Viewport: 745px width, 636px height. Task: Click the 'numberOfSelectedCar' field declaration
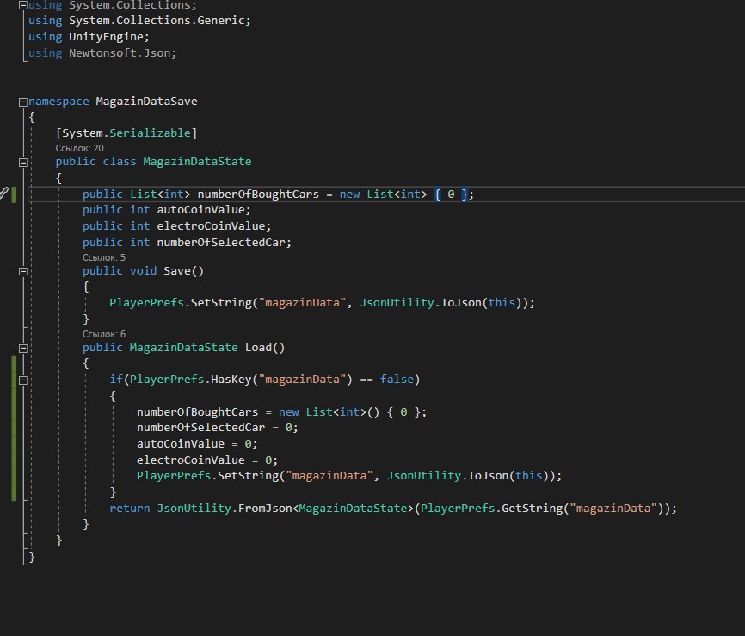point(221,243)
